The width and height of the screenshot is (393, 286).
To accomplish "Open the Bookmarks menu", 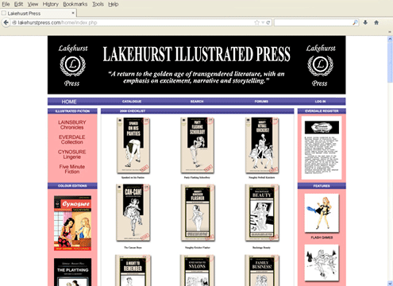I will pos(75,4).
